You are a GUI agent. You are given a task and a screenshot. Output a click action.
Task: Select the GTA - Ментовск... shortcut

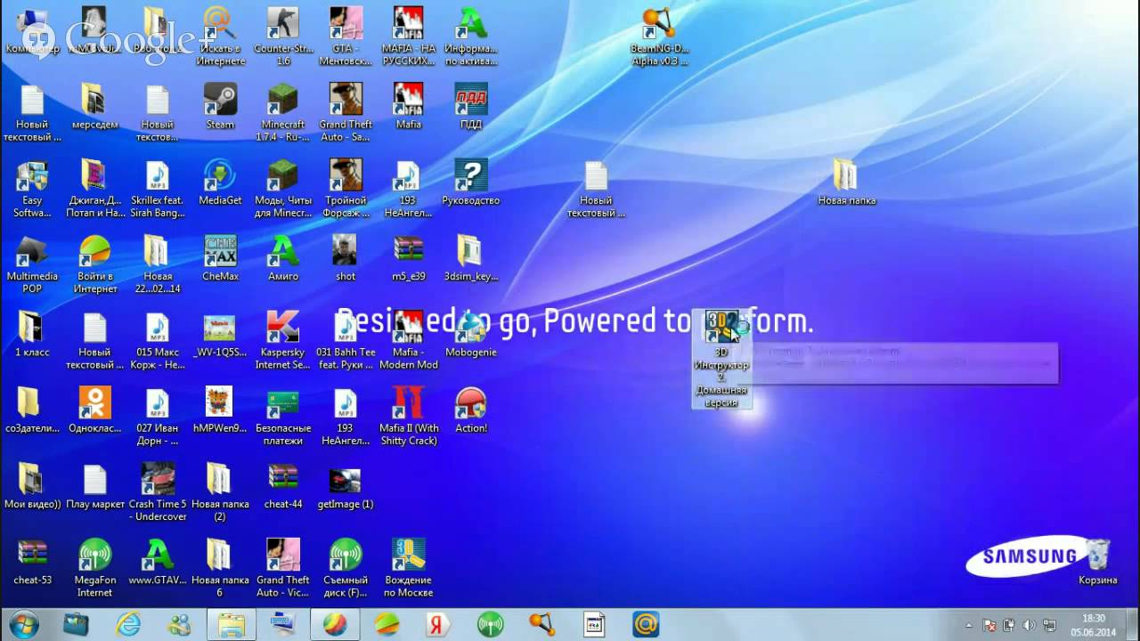point(346,37)
